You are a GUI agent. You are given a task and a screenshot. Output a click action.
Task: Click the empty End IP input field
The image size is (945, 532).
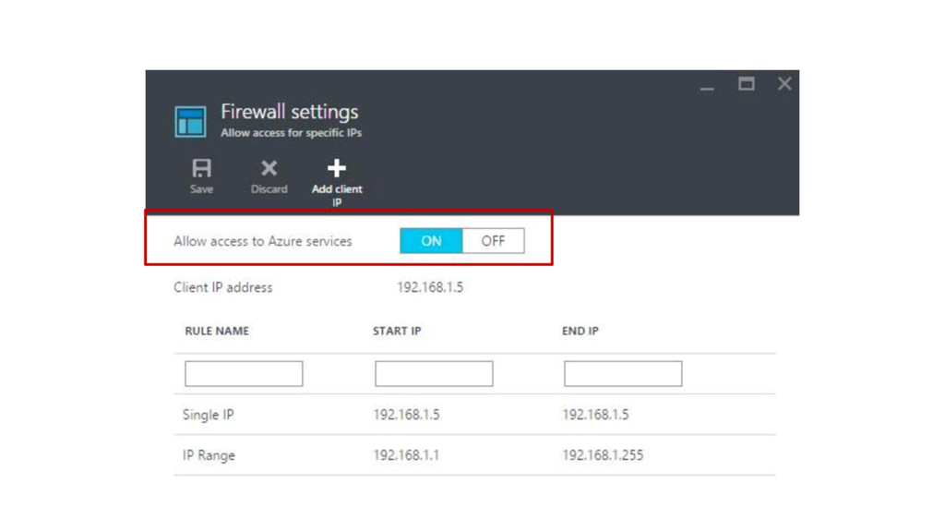point(623,373)
